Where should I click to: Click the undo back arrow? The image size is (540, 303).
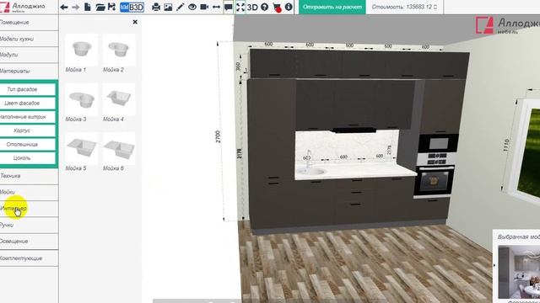64,7
